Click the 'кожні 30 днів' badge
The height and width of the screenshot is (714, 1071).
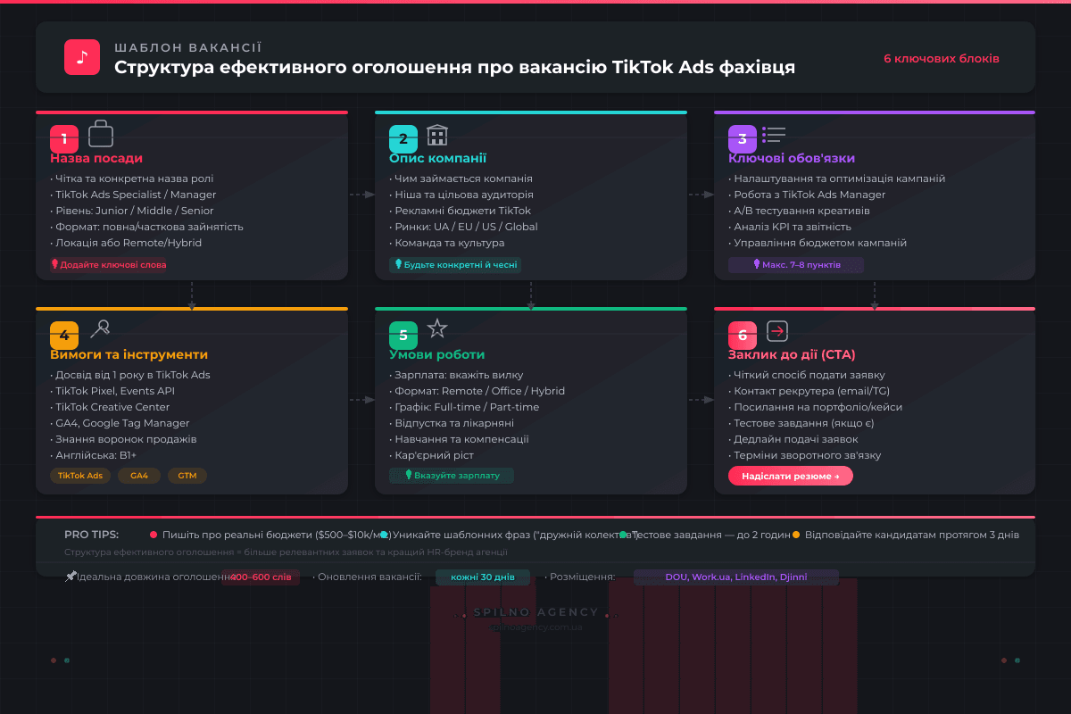pyautogui.click(x=483, y=577)
